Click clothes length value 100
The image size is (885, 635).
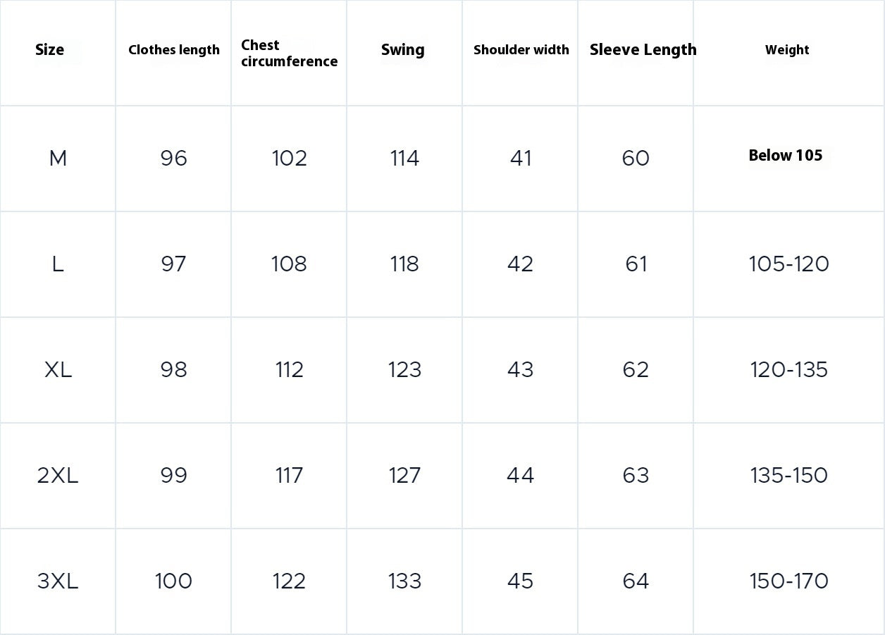click(x=173, y=581)
